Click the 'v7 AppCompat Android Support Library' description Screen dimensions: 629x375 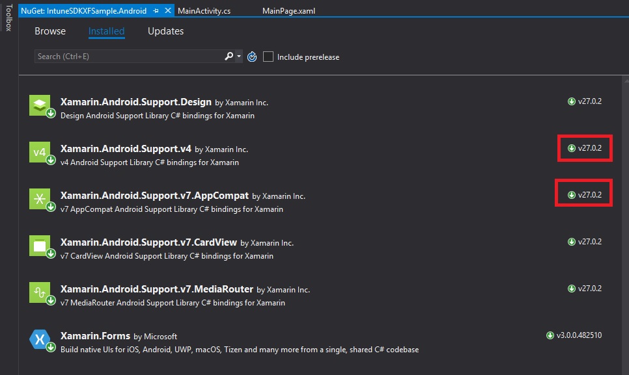coord(172,209)
